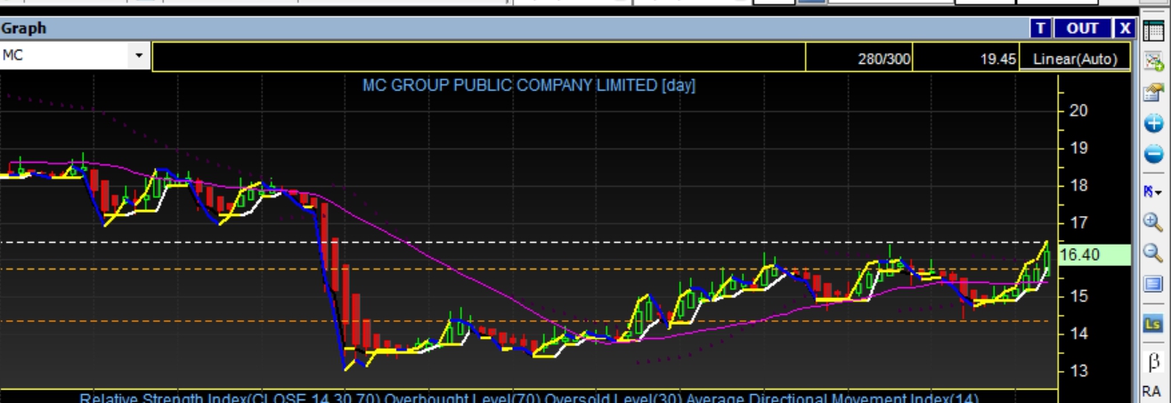Click the RA icon in sidebar
This screenshot has height=403, width=1171.
point(1151,391)
